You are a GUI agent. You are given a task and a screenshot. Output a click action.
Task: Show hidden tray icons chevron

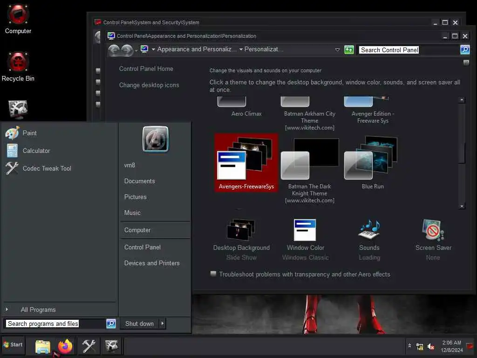click(409, 345)
